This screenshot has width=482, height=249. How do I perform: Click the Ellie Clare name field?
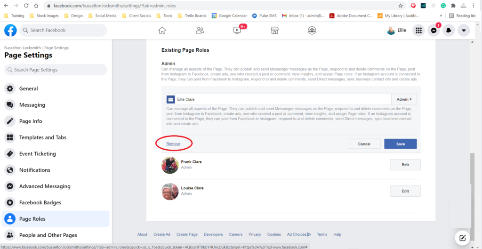click(278, 99)
